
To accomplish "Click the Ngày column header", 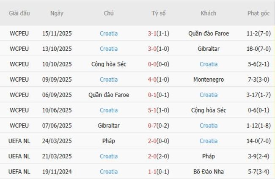I will pos(57,13).
